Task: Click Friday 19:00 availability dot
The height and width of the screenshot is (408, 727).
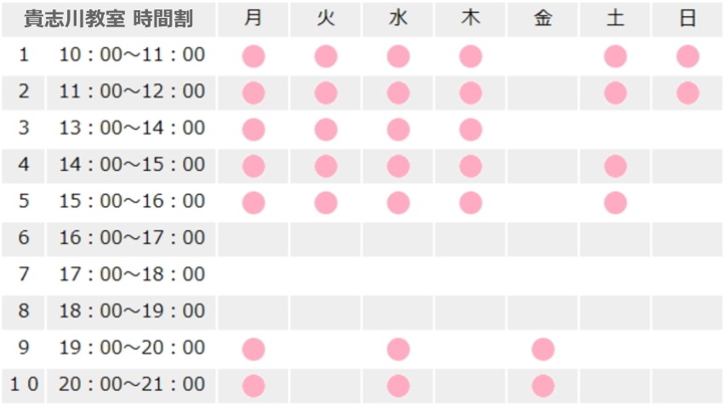Action: pos(542,349)
